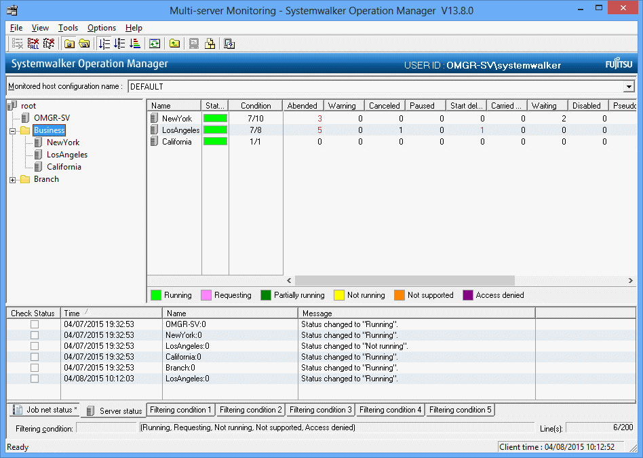Select LosAngeles in the tree
This screenshot has height=458, width=643.
pos(67,155)
